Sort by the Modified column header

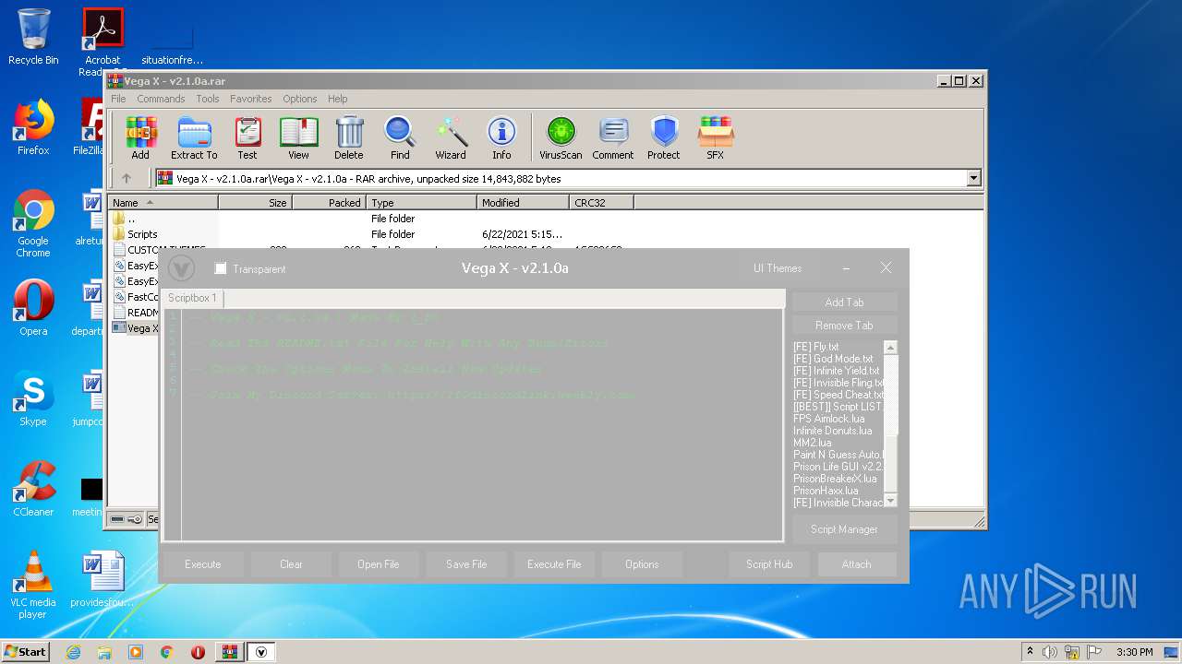(x=523, y=203)
